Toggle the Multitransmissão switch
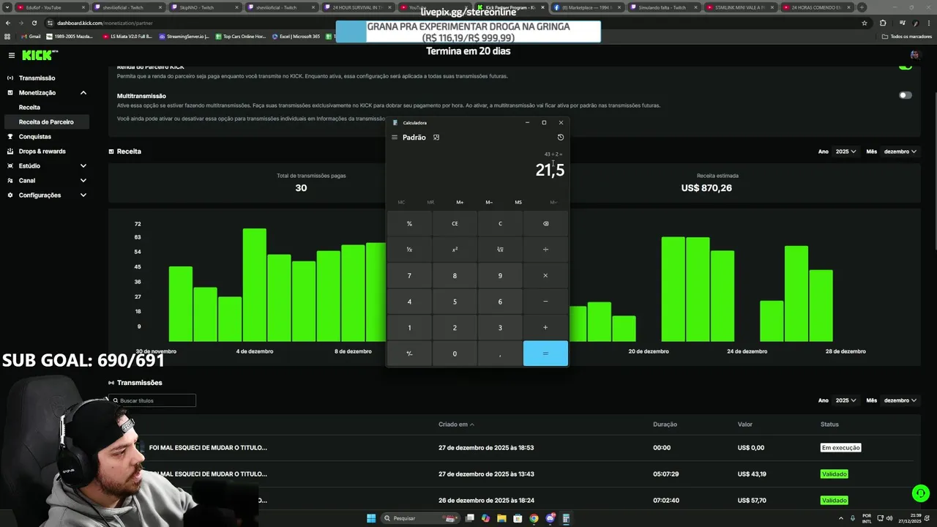The image size is (937, 527). point(906,95)
